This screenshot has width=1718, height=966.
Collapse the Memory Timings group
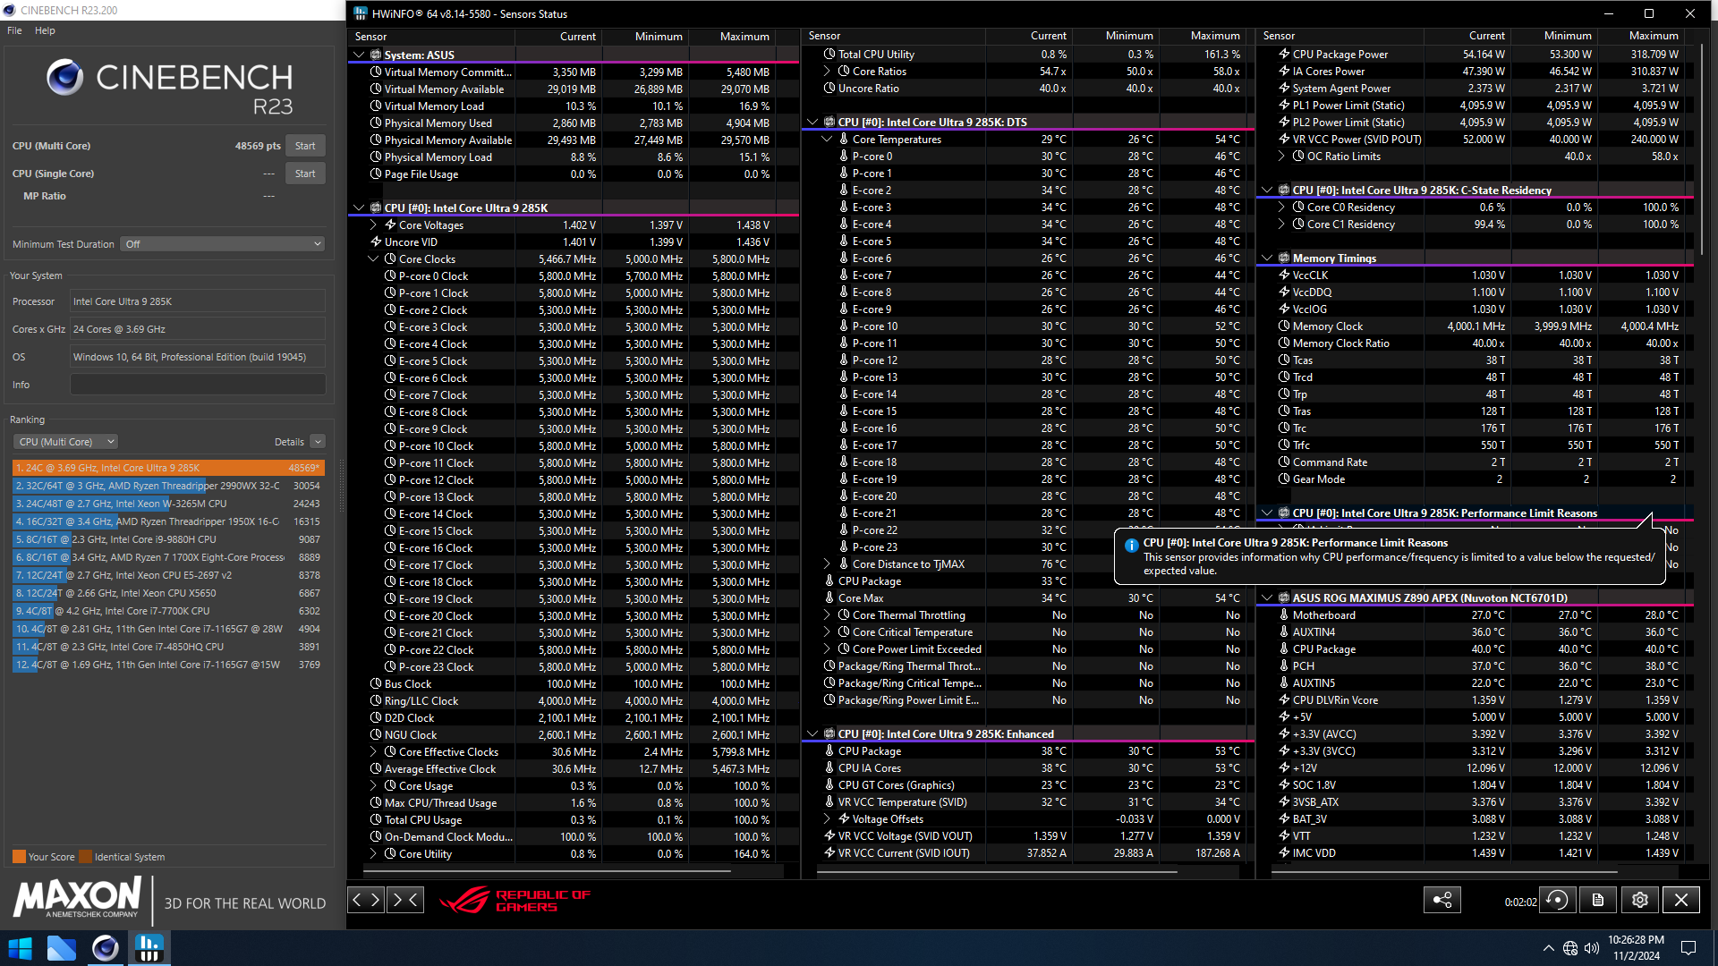pos(1267,258)
